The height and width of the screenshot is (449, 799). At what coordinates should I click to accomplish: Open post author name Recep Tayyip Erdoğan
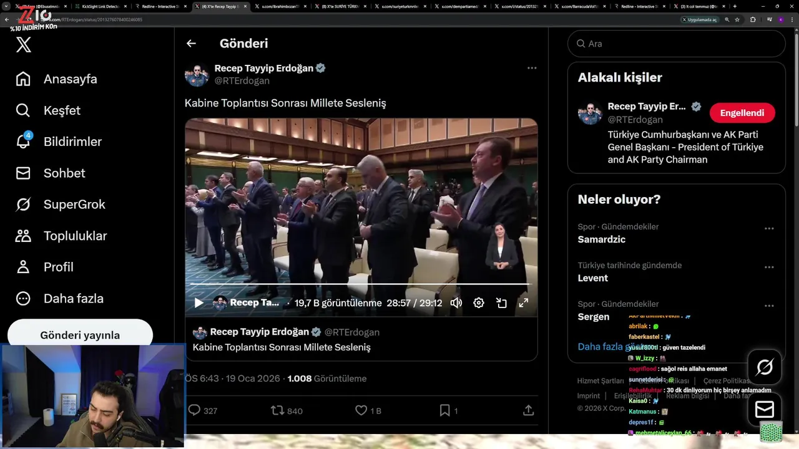pos(264,68)
